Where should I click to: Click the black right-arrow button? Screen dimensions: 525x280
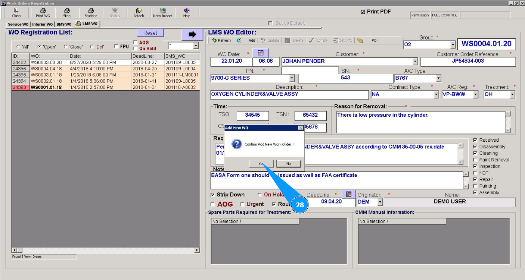click(192, 34)
